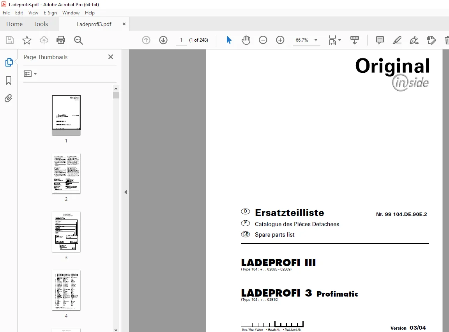
Task: Click thumbnails scrollbar up arrow
Action: 116,89
